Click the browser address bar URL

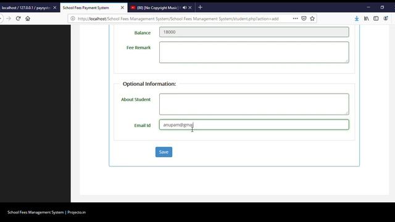click(178, 18)
